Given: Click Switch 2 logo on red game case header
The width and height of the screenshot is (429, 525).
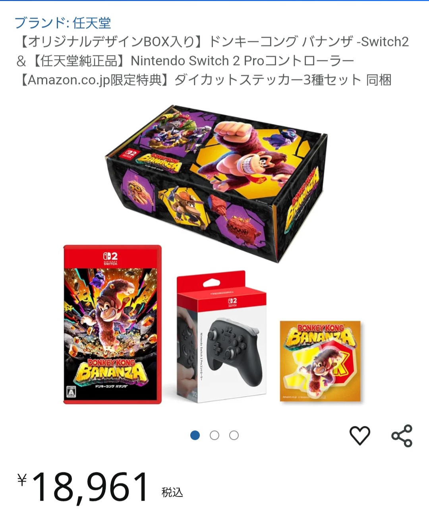Looking at the screenshot, I should (110, 258).
